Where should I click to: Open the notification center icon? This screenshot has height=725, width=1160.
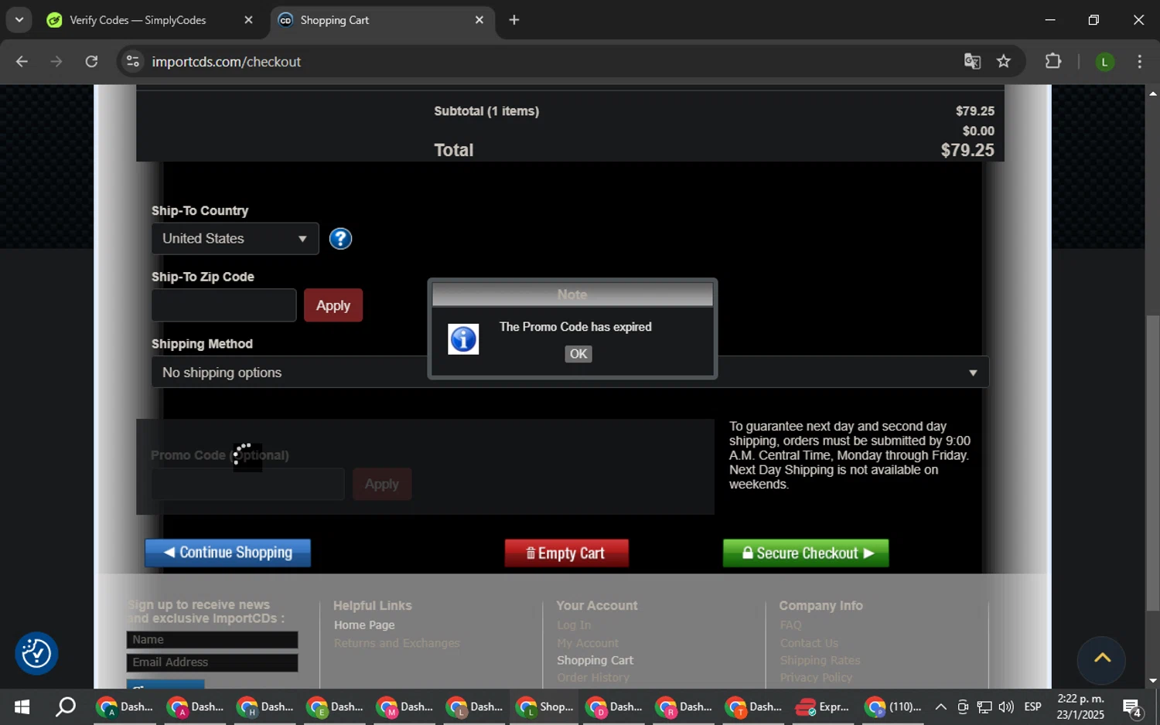click(x=1133, y=706)
